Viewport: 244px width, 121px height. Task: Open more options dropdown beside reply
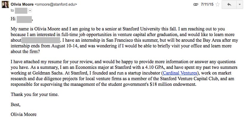240,4
